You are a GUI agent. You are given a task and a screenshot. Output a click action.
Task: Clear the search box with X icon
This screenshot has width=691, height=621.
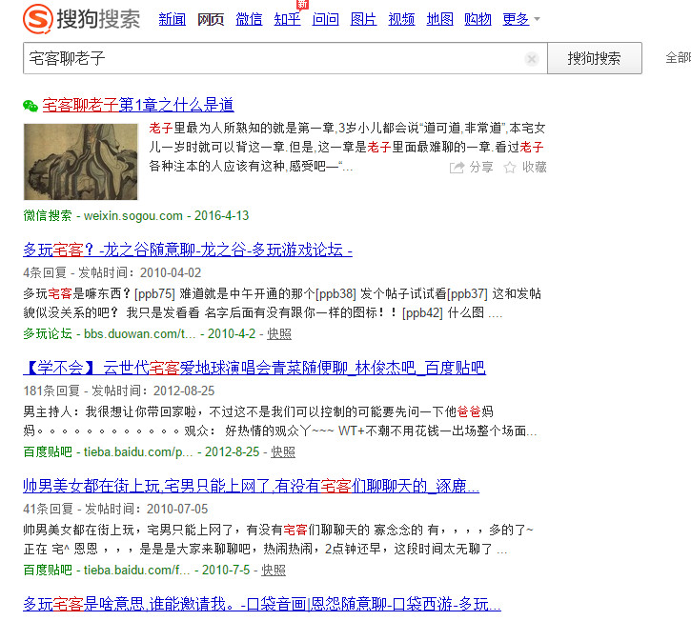click(x=532, y=59)
